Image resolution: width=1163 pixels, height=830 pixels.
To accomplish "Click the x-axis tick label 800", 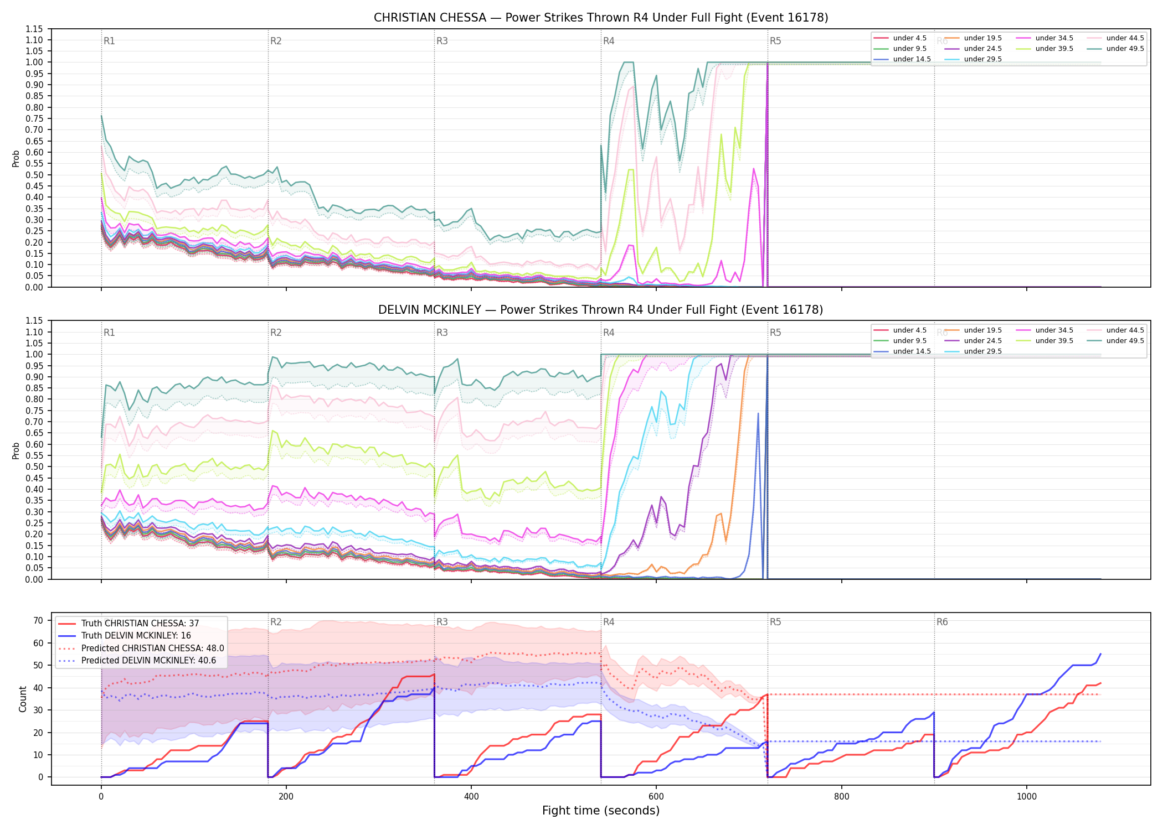I will [x=841, y=797].
